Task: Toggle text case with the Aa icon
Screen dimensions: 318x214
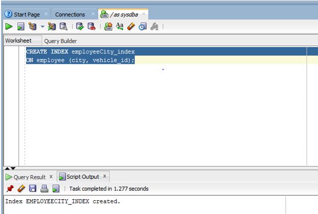Action: pos(120,27)
